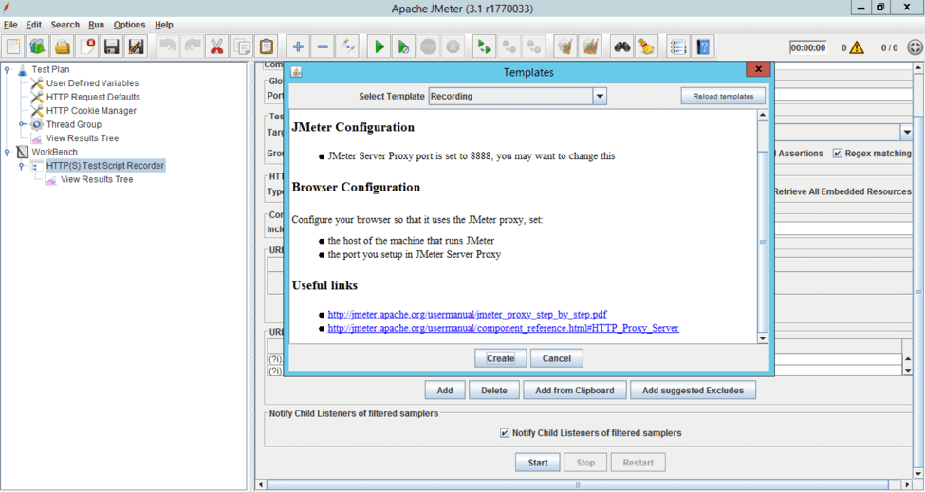The width and height of the screenshot is (925, 492).
Task: Click the elapsed time 00:00:00 field
Action: 807,47
